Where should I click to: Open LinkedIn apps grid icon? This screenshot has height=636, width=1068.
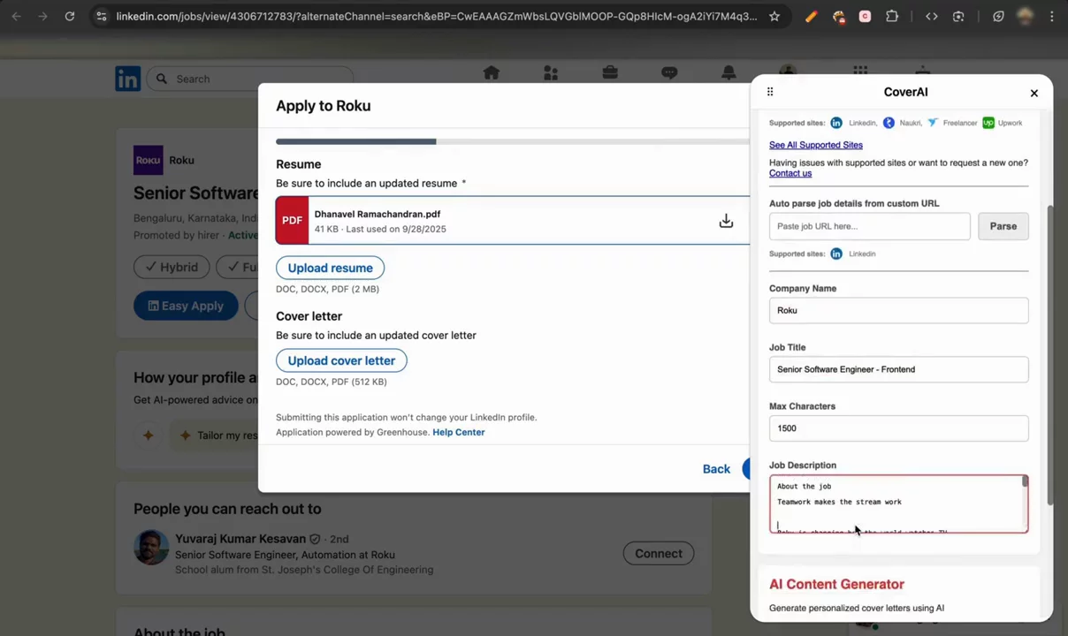(860, 72)
